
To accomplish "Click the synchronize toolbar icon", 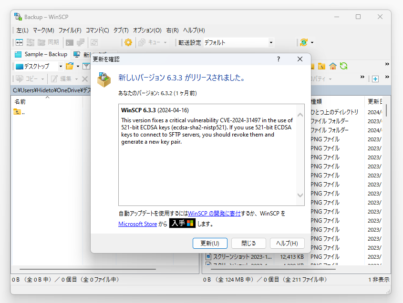I will [x=30, y=42].
